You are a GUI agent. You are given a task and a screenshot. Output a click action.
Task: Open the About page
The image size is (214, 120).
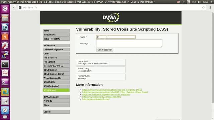coord(56,105)
